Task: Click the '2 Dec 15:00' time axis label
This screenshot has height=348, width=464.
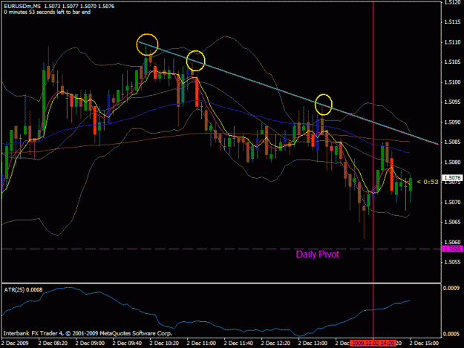Action: click(x=424, y=343)
